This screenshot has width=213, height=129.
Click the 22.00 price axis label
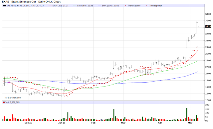click(x=208, y=67)
